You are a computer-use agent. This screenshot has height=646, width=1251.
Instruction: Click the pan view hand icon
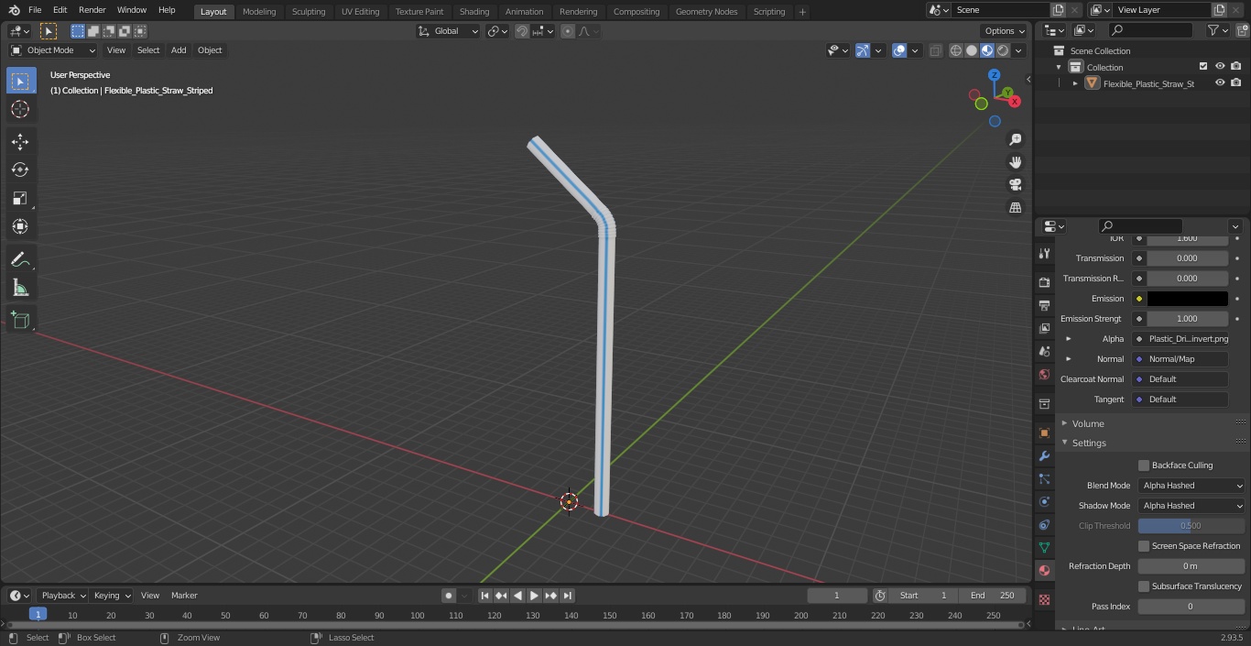tap(1015, 162)
